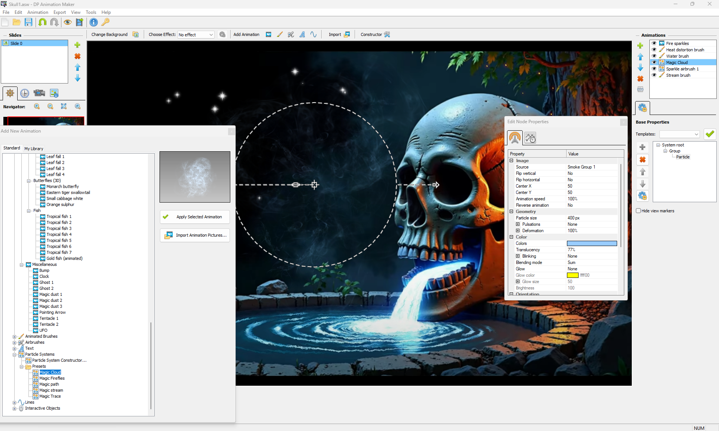
Task: Switch to the My Library tab
Action: pyautogui.click(x=34, y=149)
